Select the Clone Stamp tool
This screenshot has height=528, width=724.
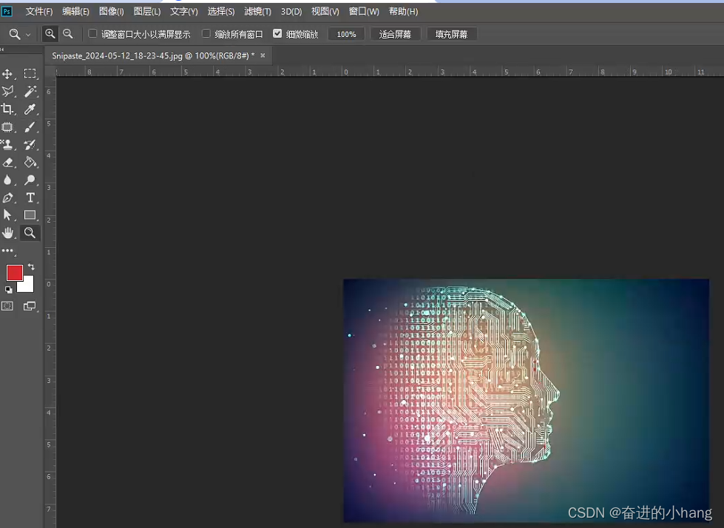[7, 144]
